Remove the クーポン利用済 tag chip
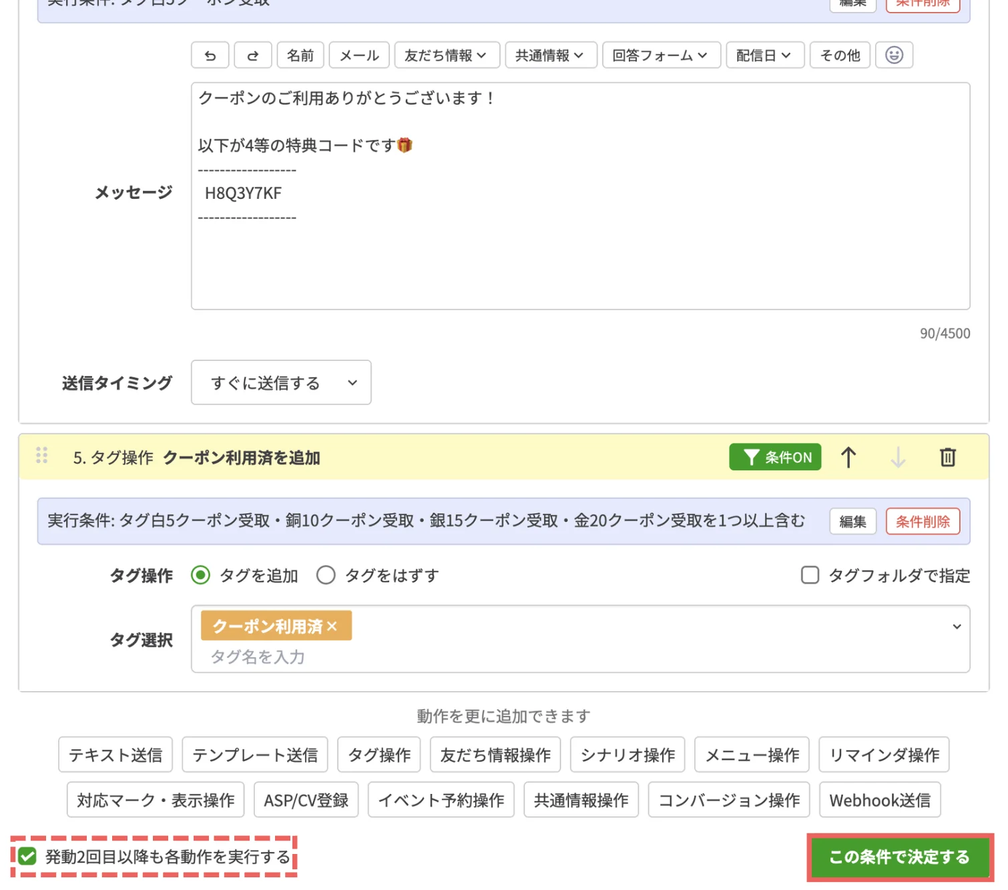 [332, 626]
